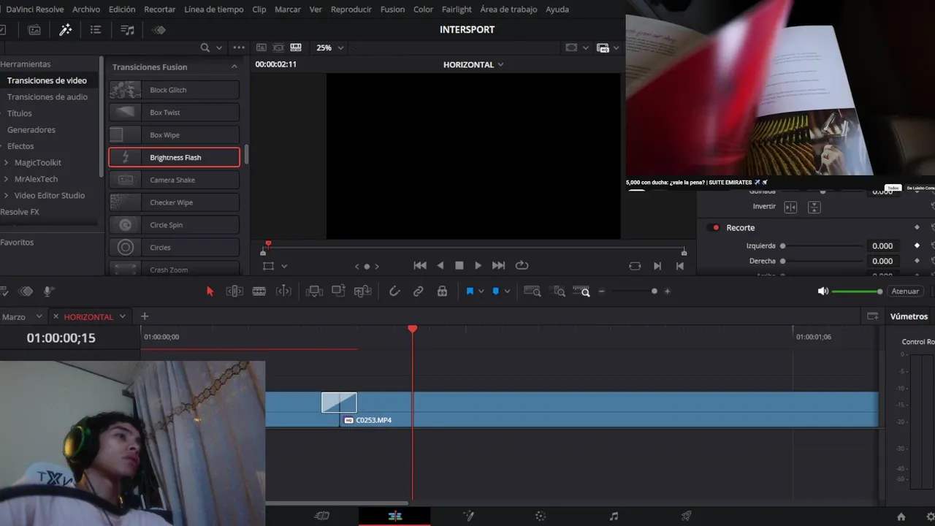The image size is (935, 526).
Task: Toggle Position Lock padlock icon
Action: [442, 291]
